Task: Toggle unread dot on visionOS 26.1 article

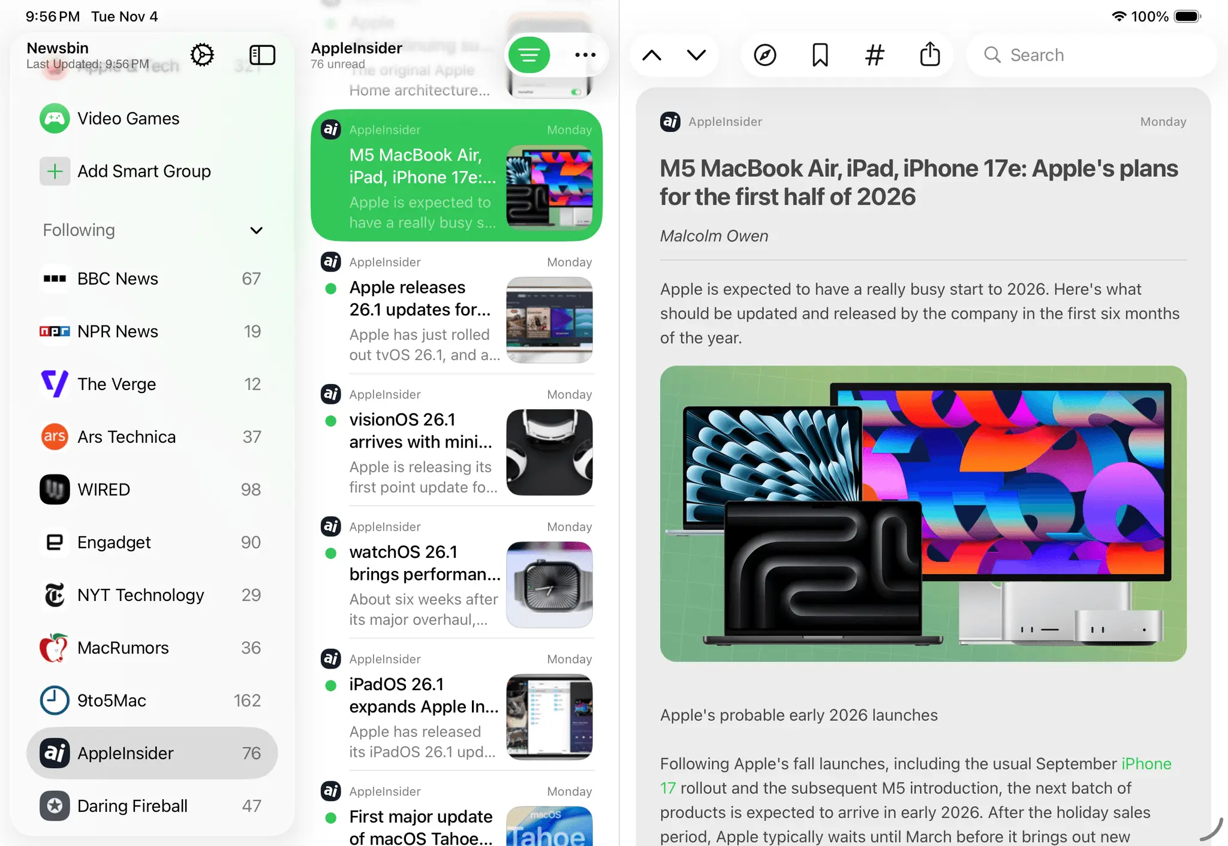Action: point(330,421)
